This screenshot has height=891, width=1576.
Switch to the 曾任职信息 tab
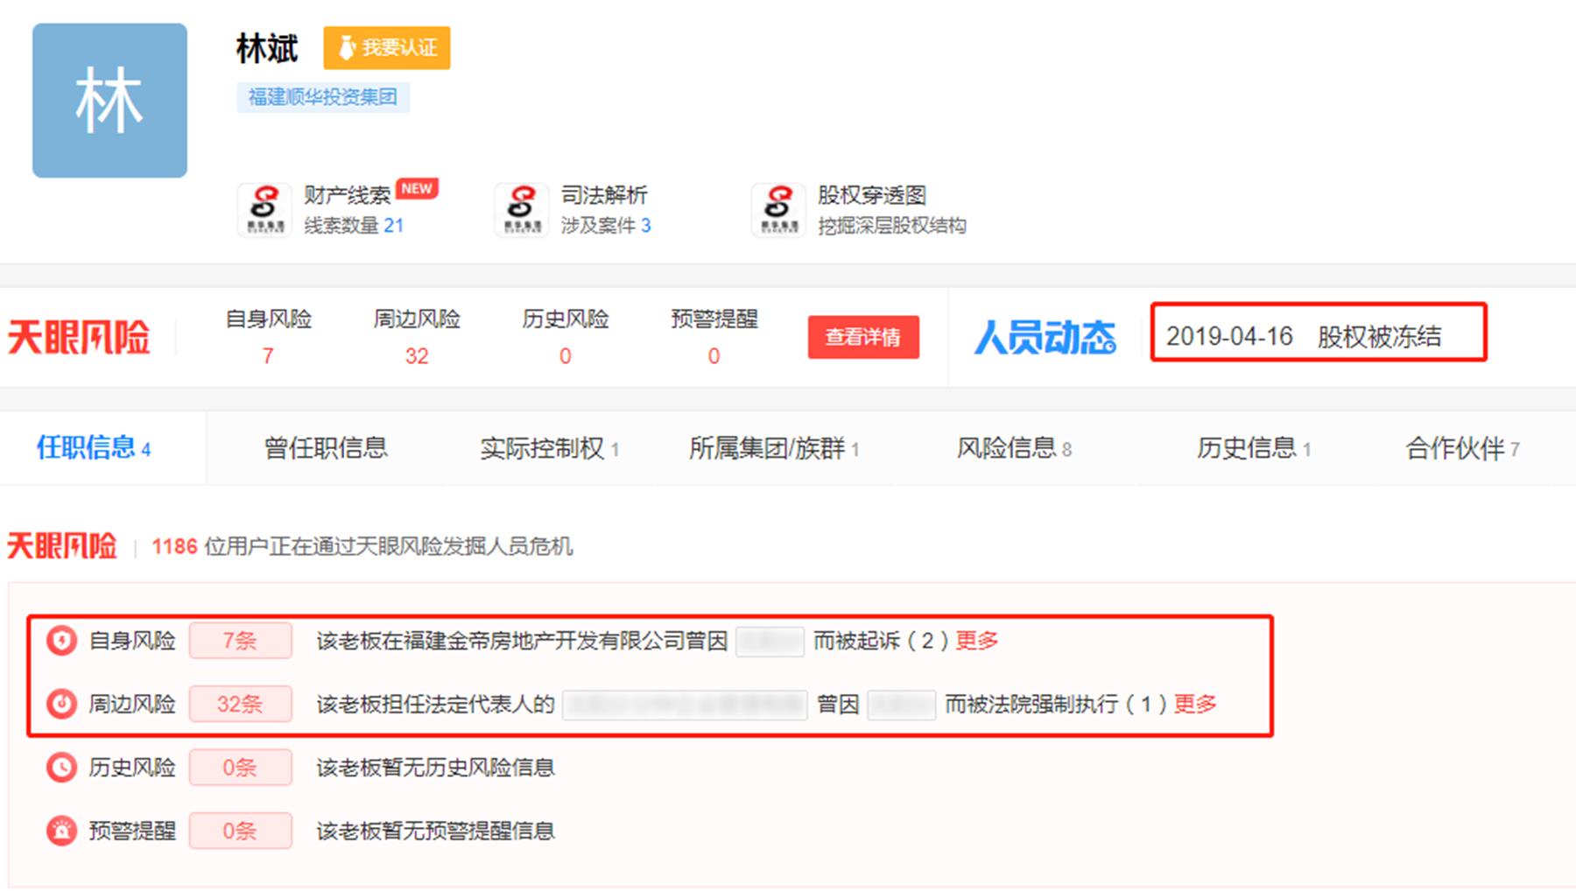(326, 448)
